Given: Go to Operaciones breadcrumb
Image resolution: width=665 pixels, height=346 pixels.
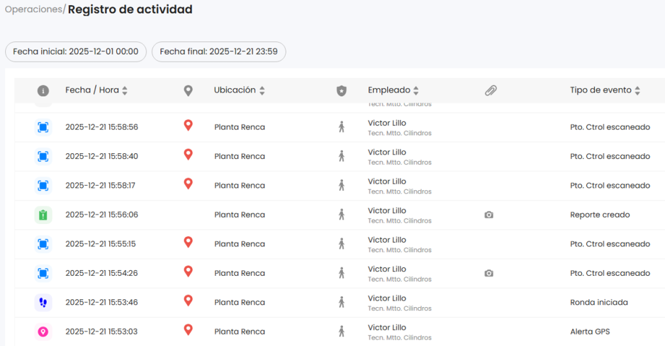Looking at the screenshot, I should click(33, 10).
